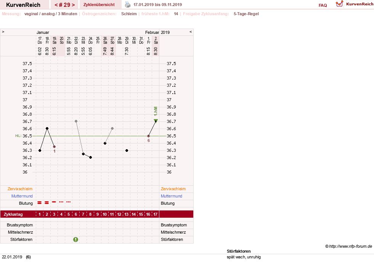374x266 pixels.
Task: Click temperature point on 26. Sa at 36.4
Action: [105, 143]
